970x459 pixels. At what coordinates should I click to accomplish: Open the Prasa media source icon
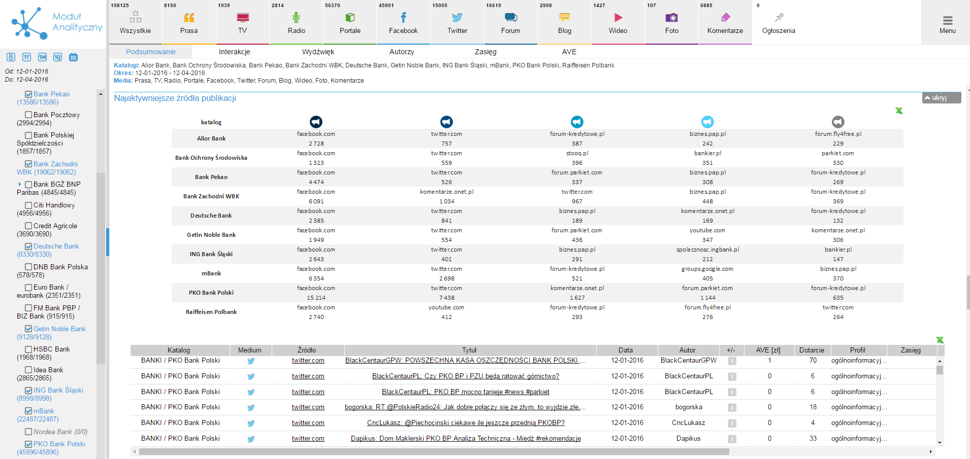pyautogui.click(x=189, y=18)
